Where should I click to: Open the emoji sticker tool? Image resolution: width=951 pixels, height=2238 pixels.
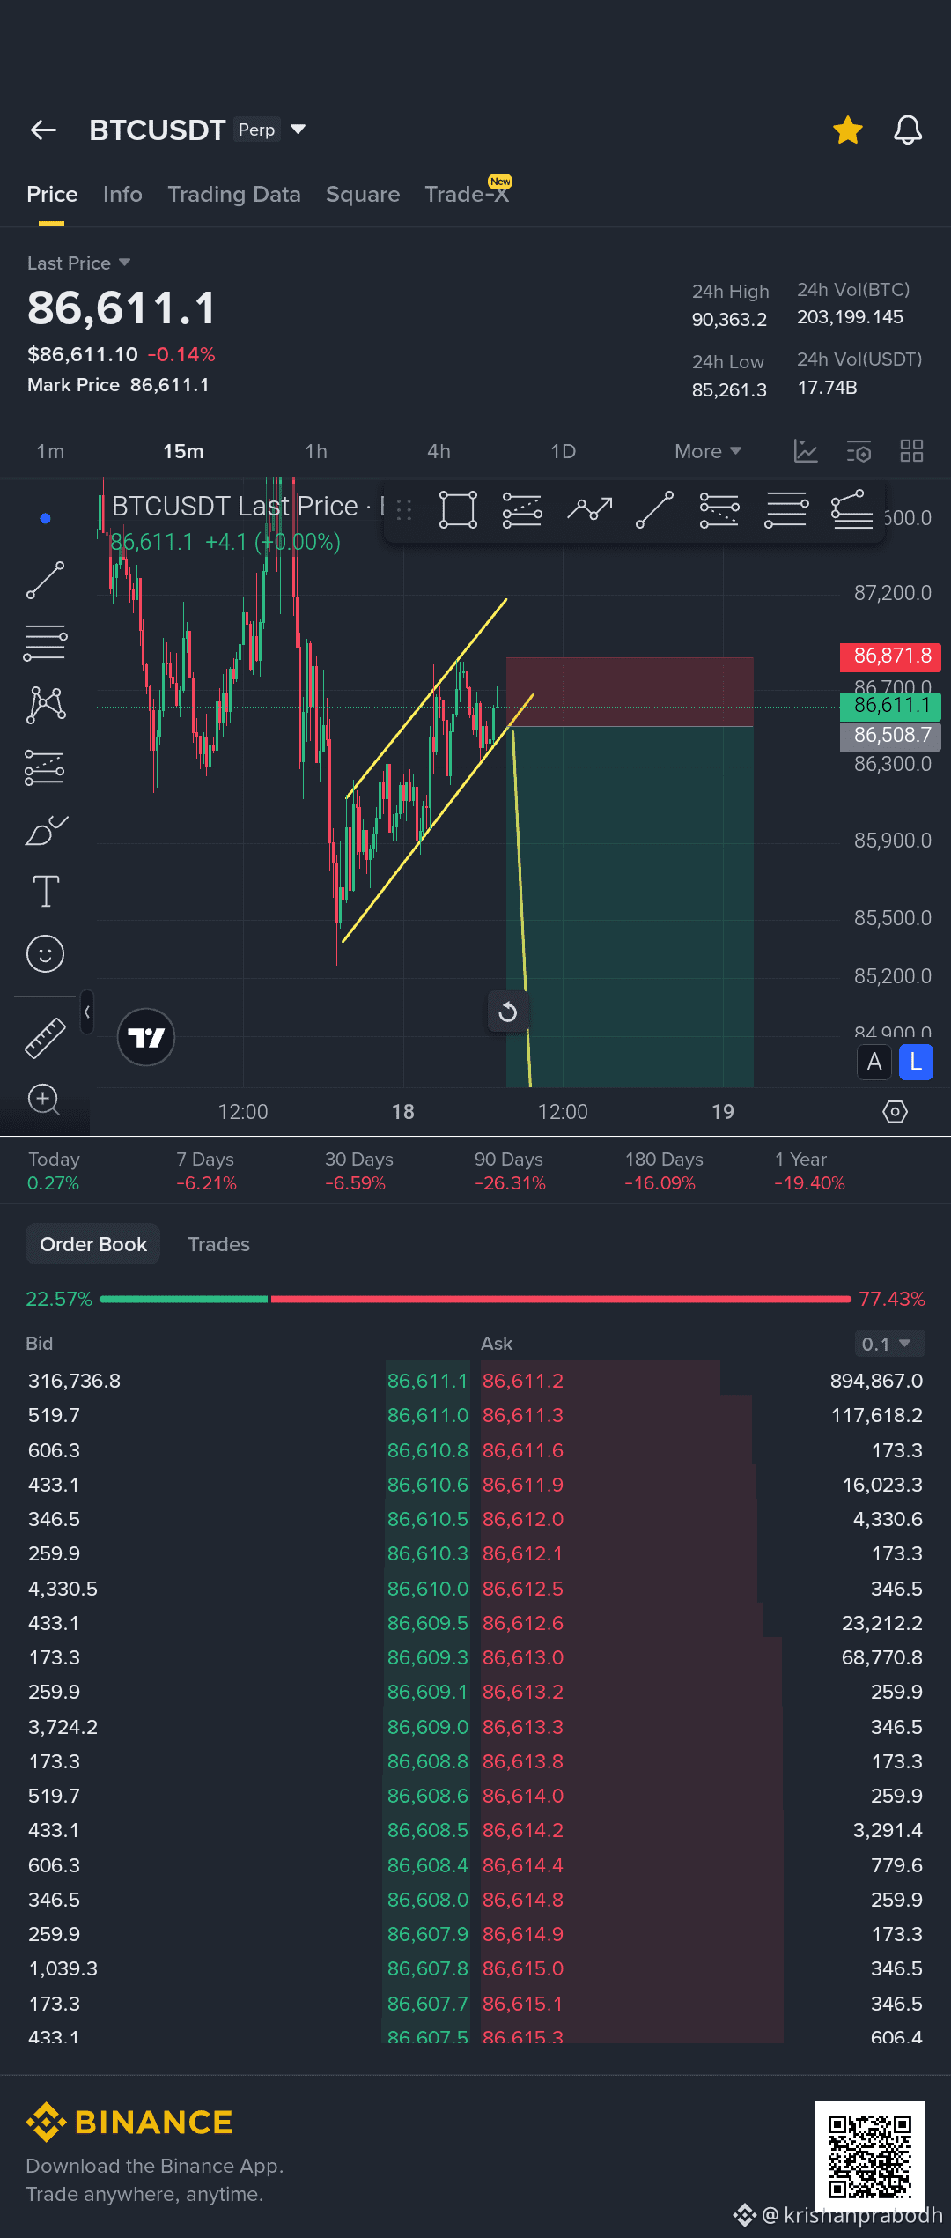click(45, 953)
